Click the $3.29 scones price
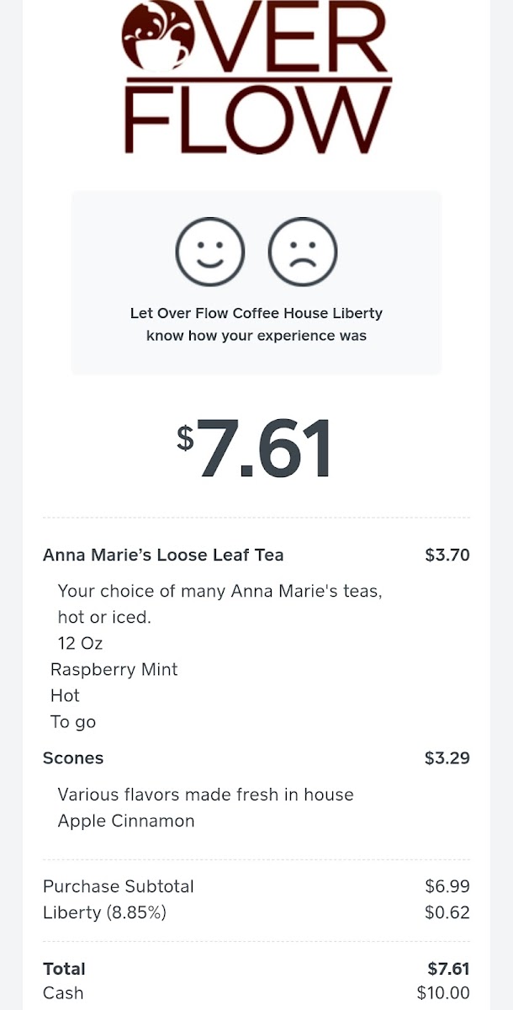Viewport: 513px width, 1010px height. [x=447, y=757]
